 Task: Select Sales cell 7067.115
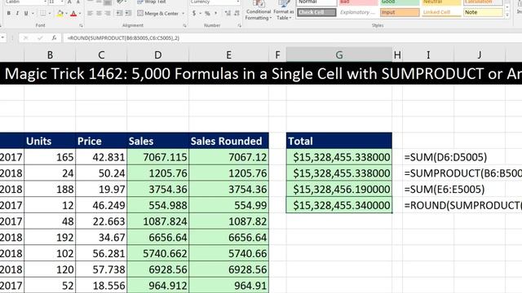click(157, 157)
